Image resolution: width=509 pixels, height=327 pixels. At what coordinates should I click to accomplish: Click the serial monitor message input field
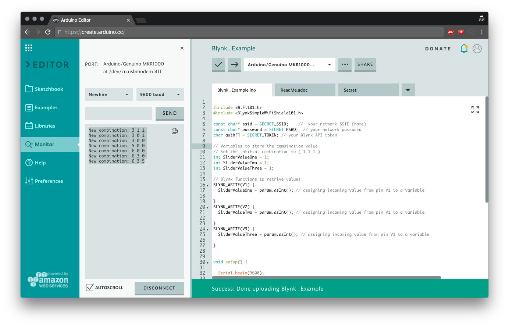tap(118, 113)
